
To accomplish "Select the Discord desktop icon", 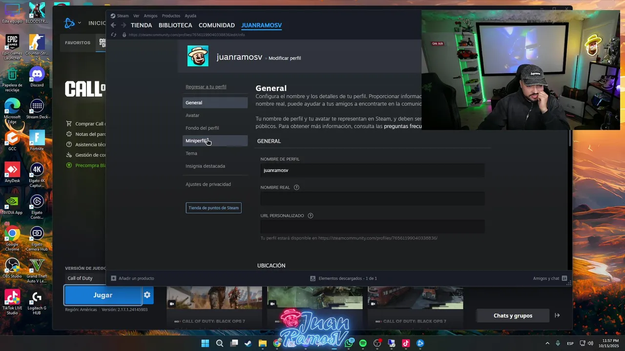I will [x=37, y=78].
